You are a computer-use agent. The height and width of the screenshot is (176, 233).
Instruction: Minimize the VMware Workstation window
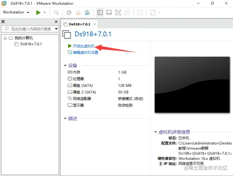pyautogui.click(x=198, y=3)
